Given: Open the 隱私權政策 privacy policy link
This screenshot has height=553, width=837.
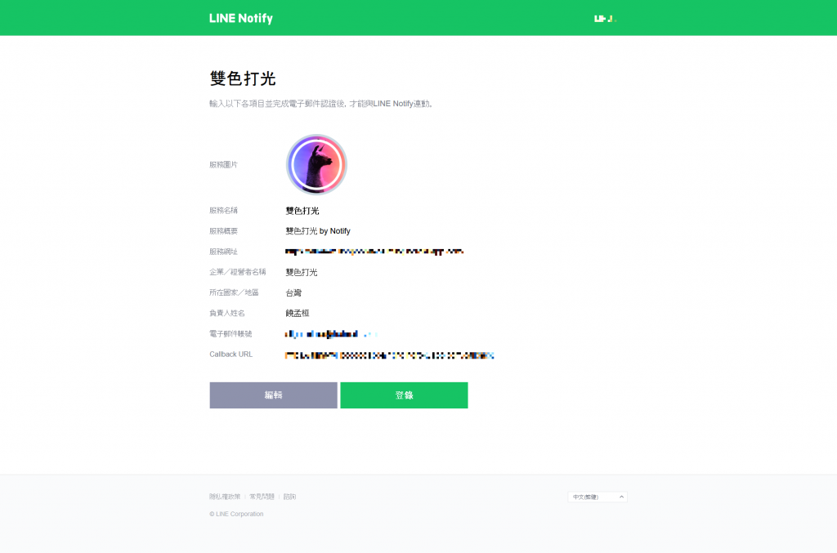Looking at the screenshot, I should click(225, 497).
